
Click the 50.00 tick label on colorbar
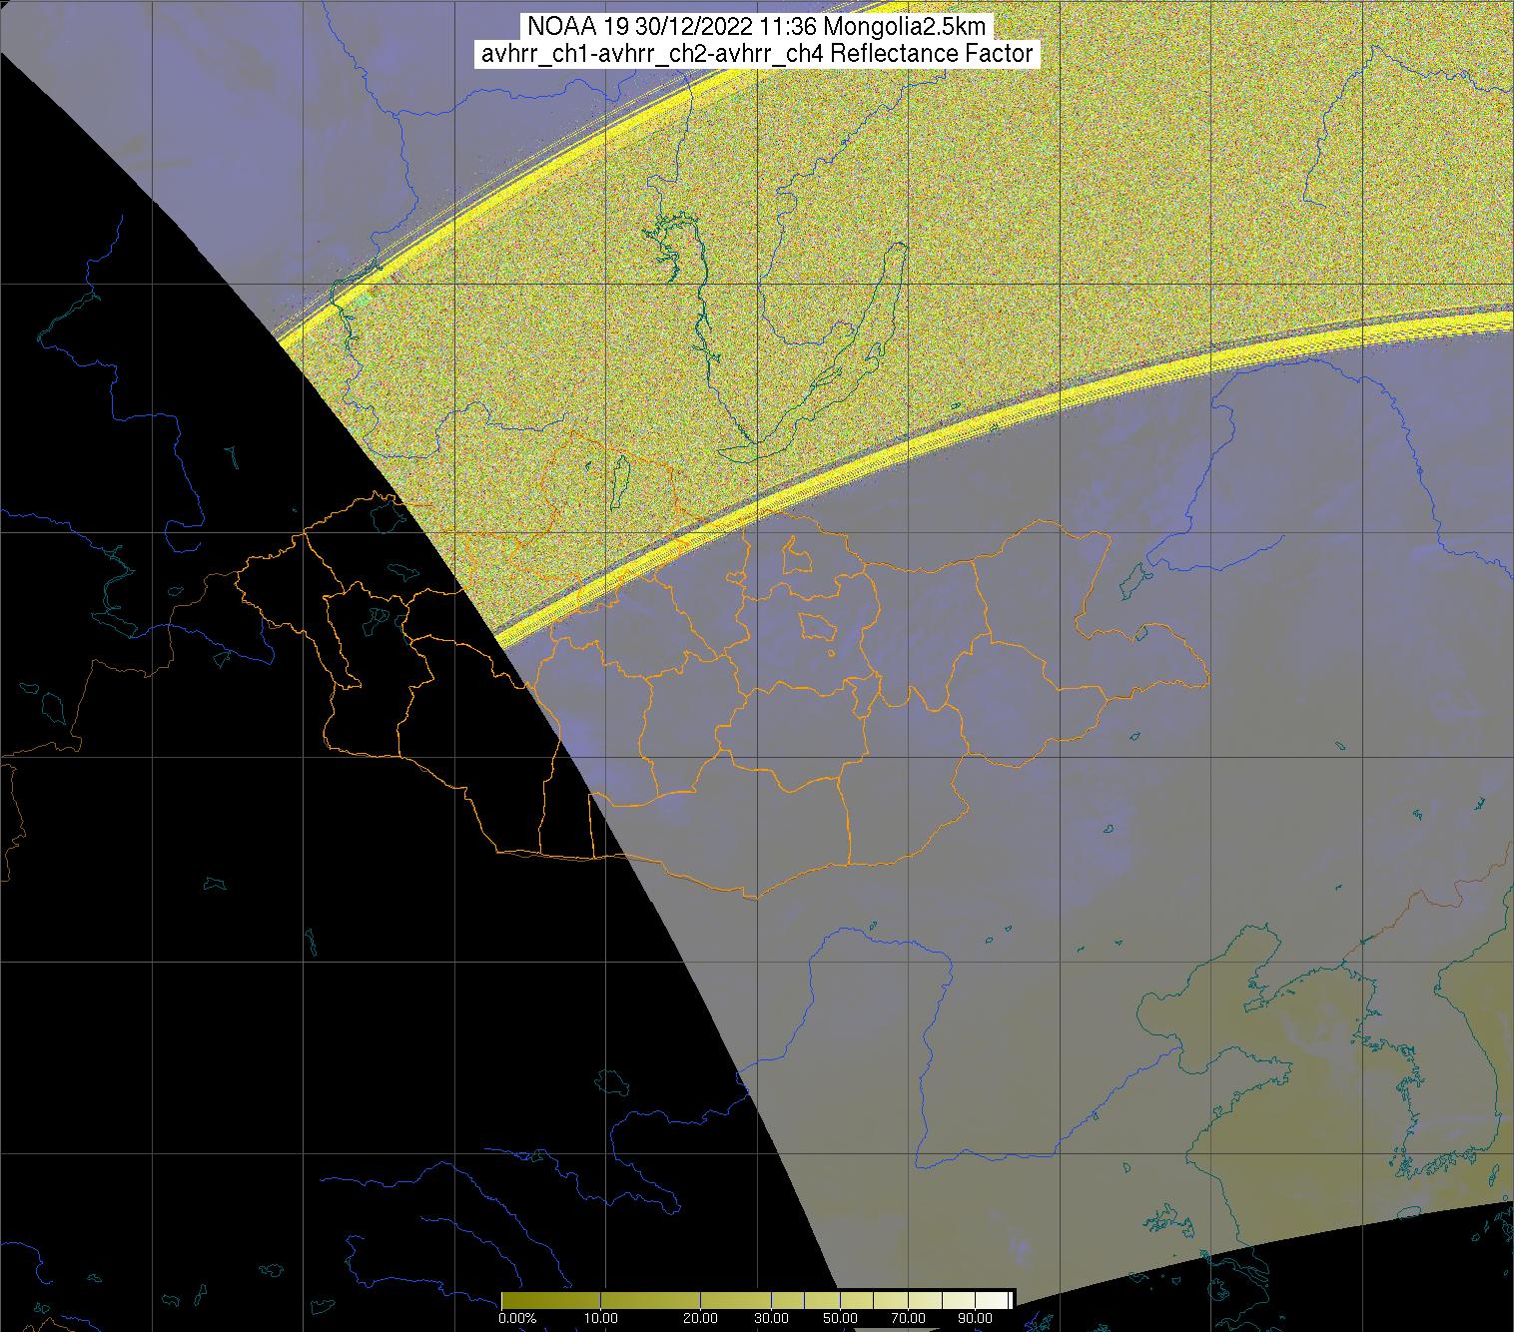click(x=840, y=1319)
